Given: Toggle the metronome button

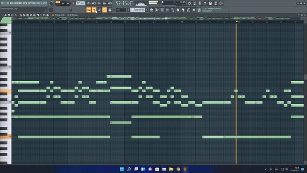Looking at the screenshot, I should (89, 3).
